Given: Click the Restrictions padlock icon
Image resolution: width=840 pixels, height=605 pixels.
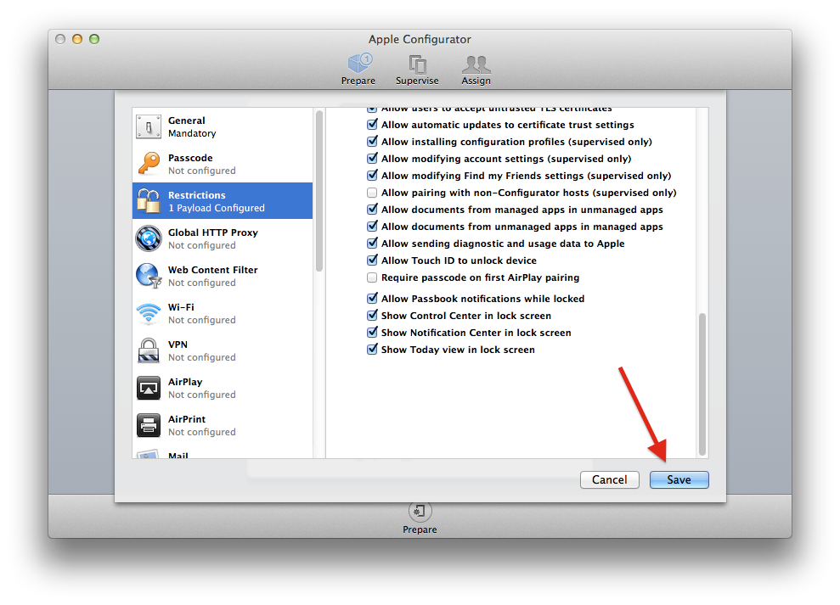Looking at the screenshot, I should tap(149, 201).
